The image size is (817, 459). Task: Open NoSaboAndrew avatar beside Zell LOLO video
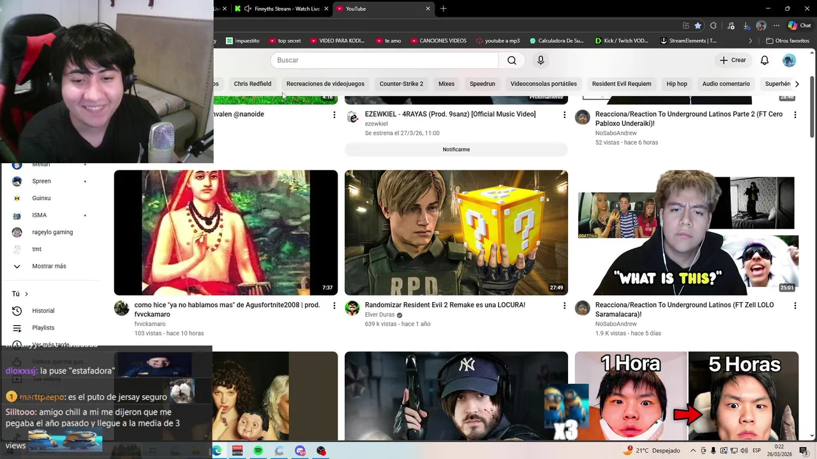(582, 309)
